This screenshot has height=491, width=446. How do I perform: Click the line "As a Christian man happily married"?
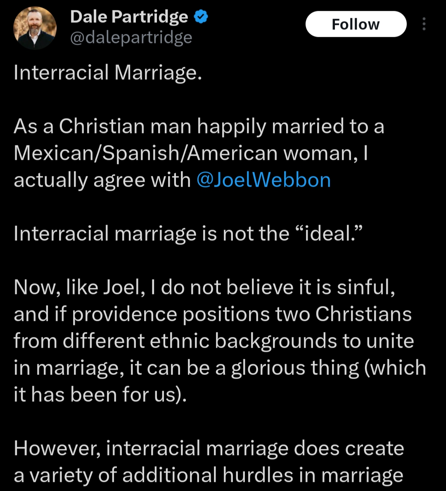coord(199,126)
